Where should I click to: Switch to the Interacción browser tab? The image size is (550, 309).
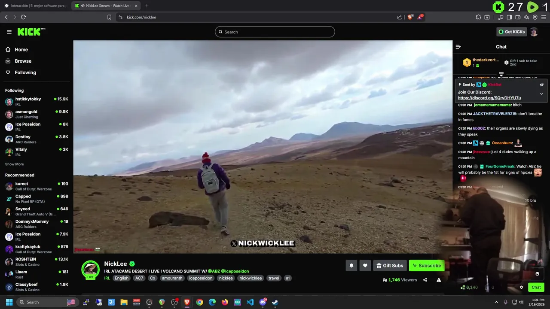click(36, 6)
